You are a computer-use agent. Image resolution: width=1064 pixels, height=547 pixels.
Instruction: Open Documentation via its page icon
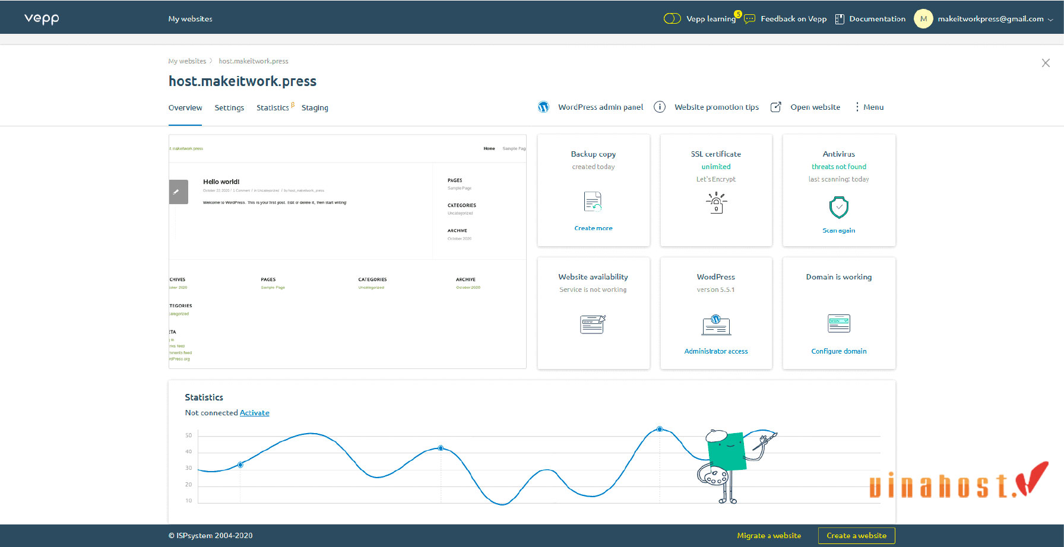tap(839, 18)
